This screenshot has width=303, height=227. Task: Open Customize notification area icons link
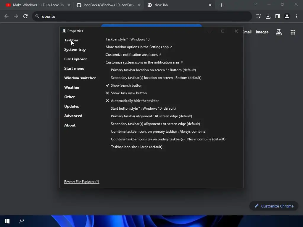[133, 55]
